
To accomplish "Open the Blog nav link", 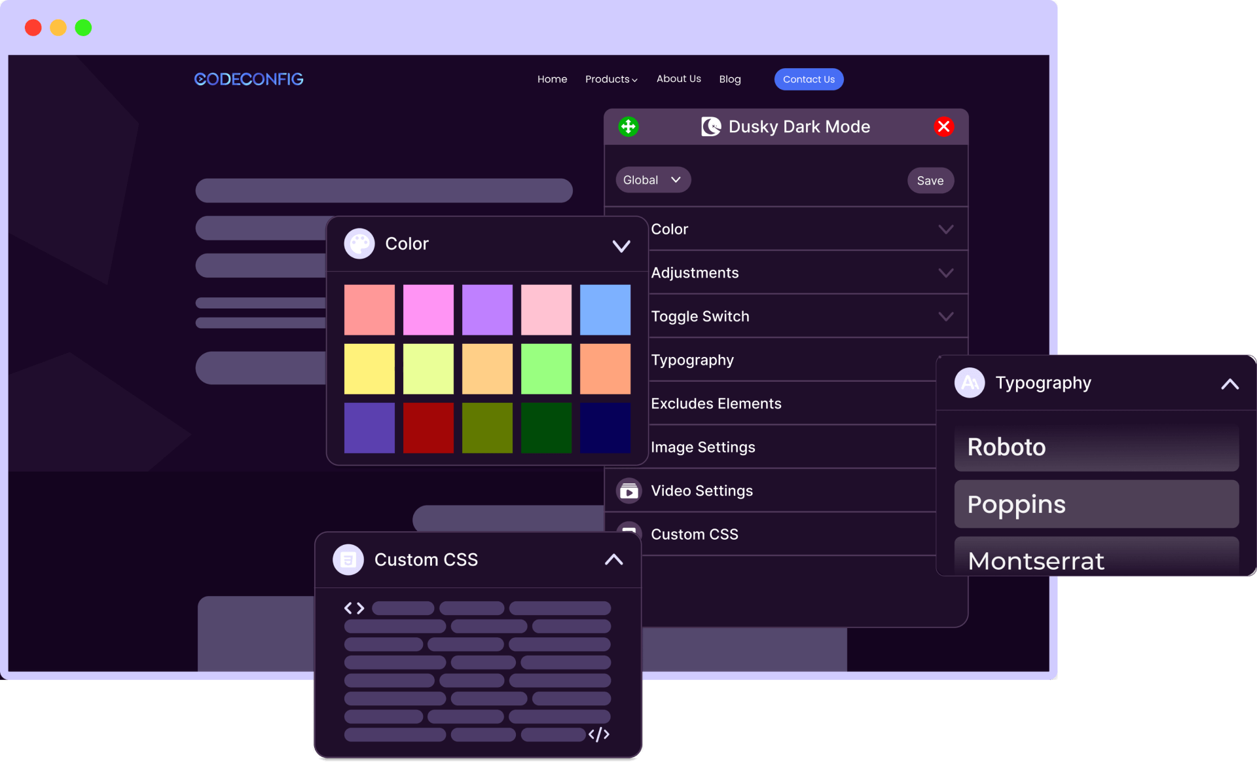I will 730,79.
